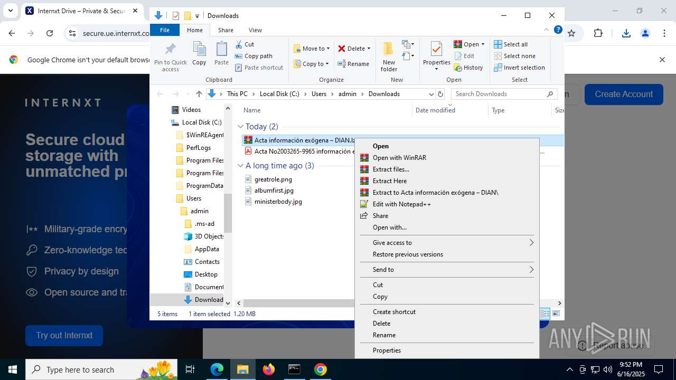Click Windows search box on taskbar

pyautogui.click(x=101, y=369)
